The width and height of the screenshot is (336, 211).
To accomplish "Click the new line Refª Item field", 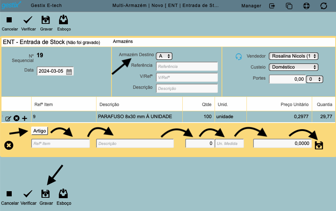I will point(61,143).
